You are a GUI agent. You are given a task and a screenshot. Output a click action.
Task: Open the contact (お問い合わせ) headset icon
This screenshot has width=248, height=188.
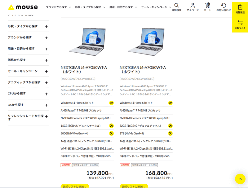(224, 7)
